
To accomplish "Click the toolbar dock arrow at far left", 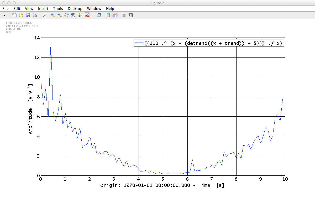I will (x=4, y=15).
